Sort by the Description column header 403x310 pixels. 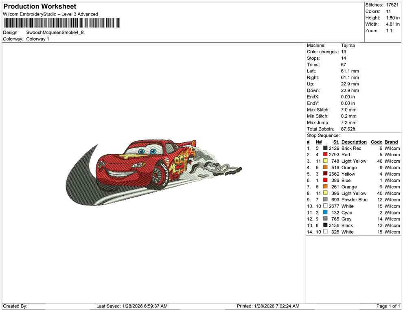click(354, 142)
